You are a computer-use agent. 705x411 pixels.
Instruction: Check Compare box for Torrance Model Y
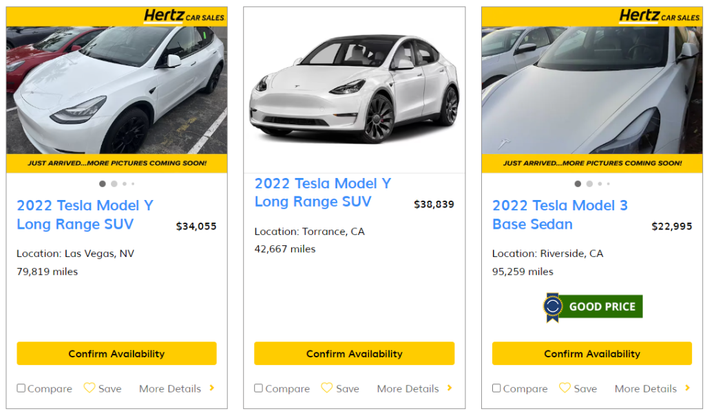[x=259, y=388]
